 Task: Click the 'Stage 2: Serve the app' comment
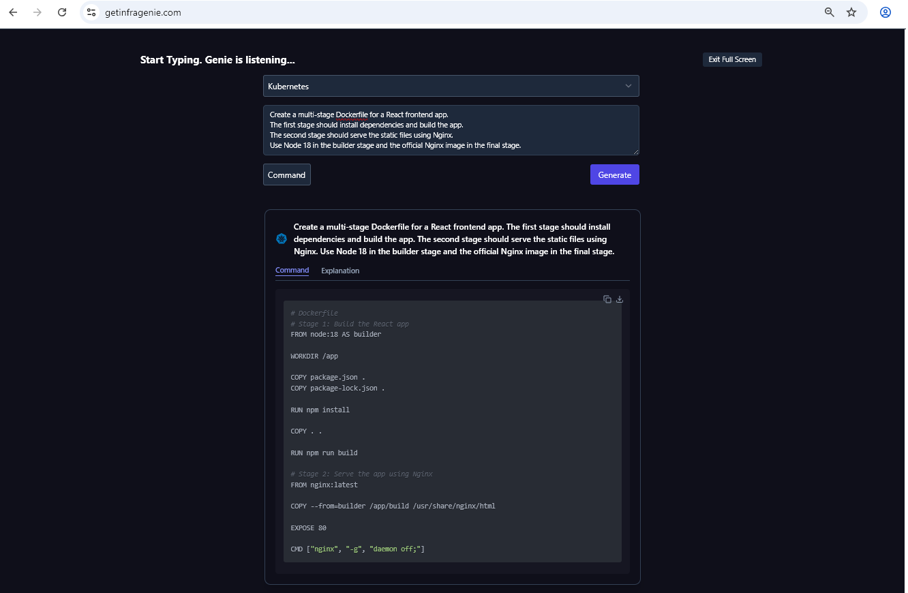361,474
